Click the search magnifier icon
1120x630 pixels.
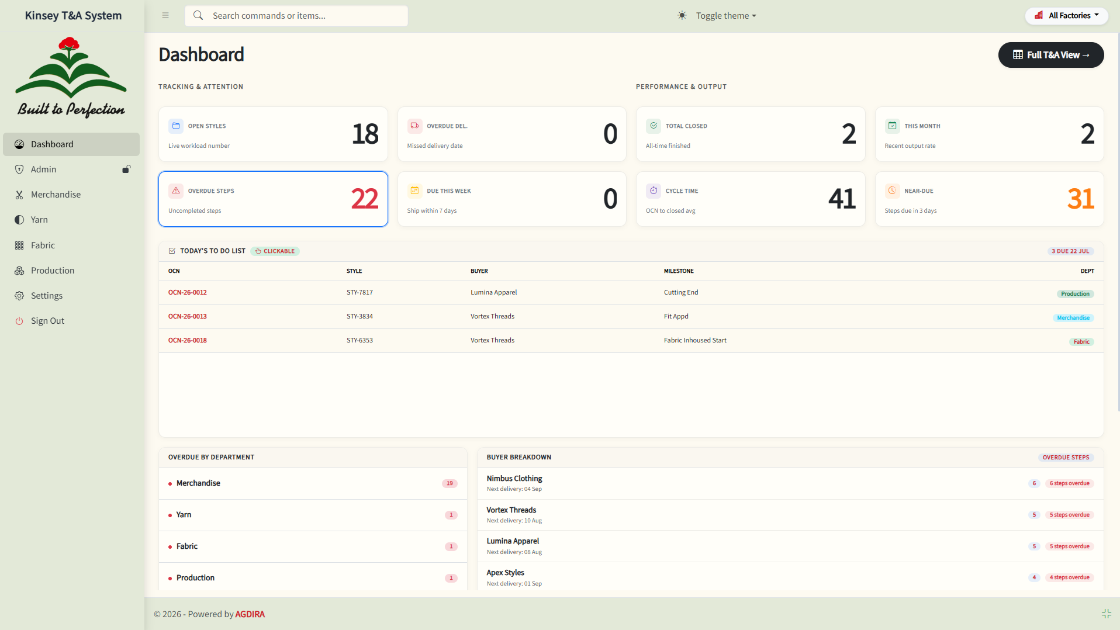point(198,15)
